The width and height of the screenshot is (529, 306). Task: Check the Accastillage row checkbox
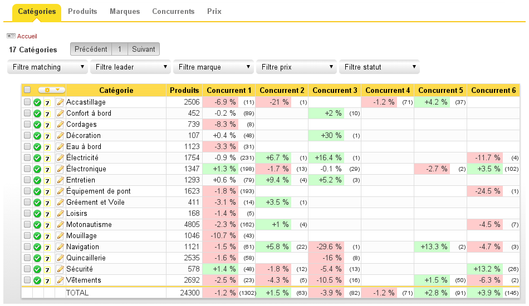pyautogui.click(x=27, y=102)
